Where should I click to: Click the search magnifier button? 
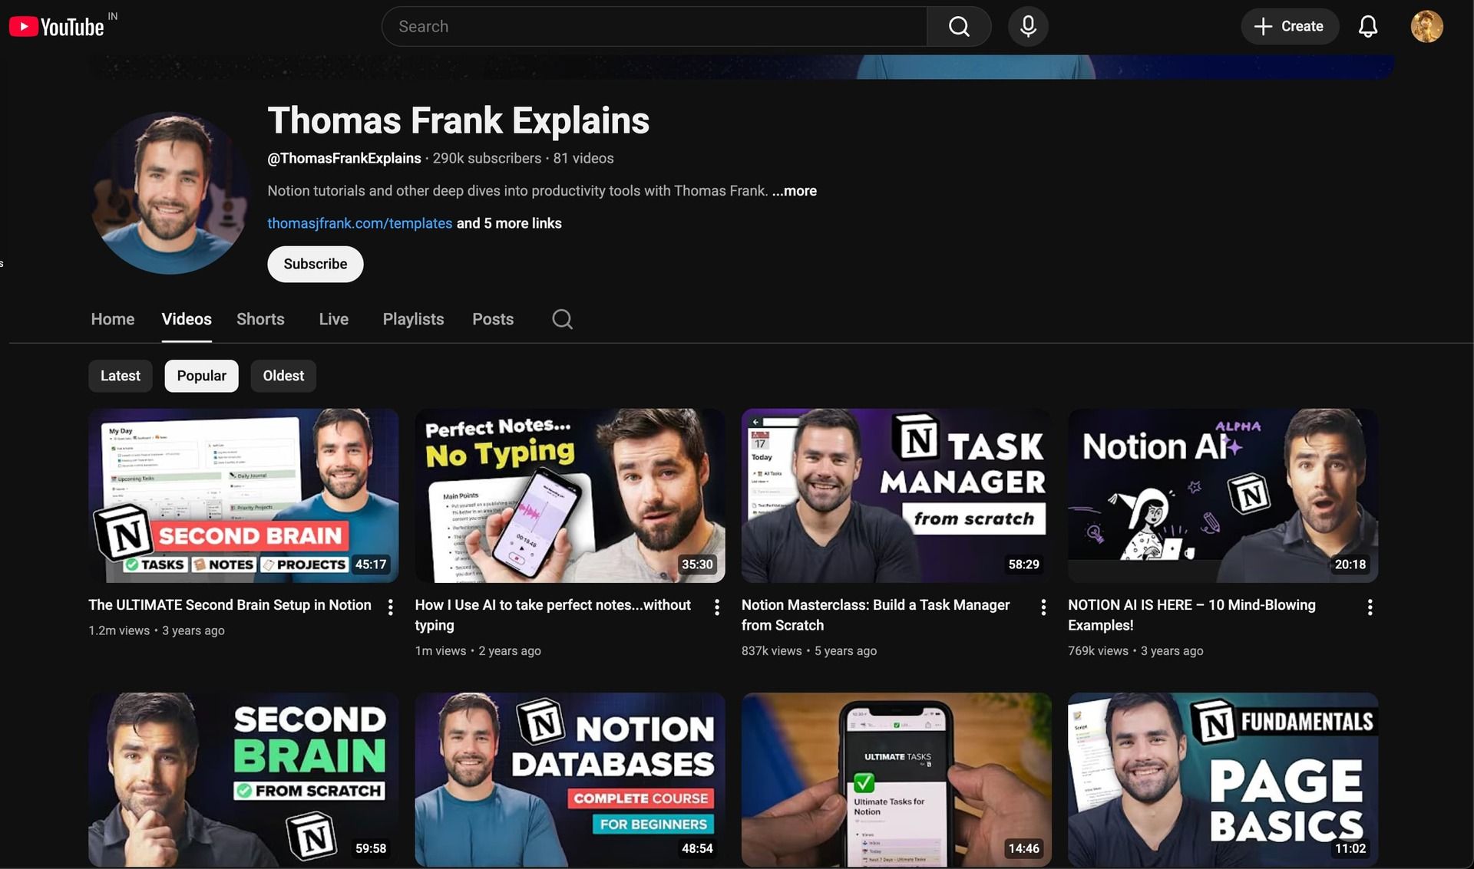coord(958,27)
